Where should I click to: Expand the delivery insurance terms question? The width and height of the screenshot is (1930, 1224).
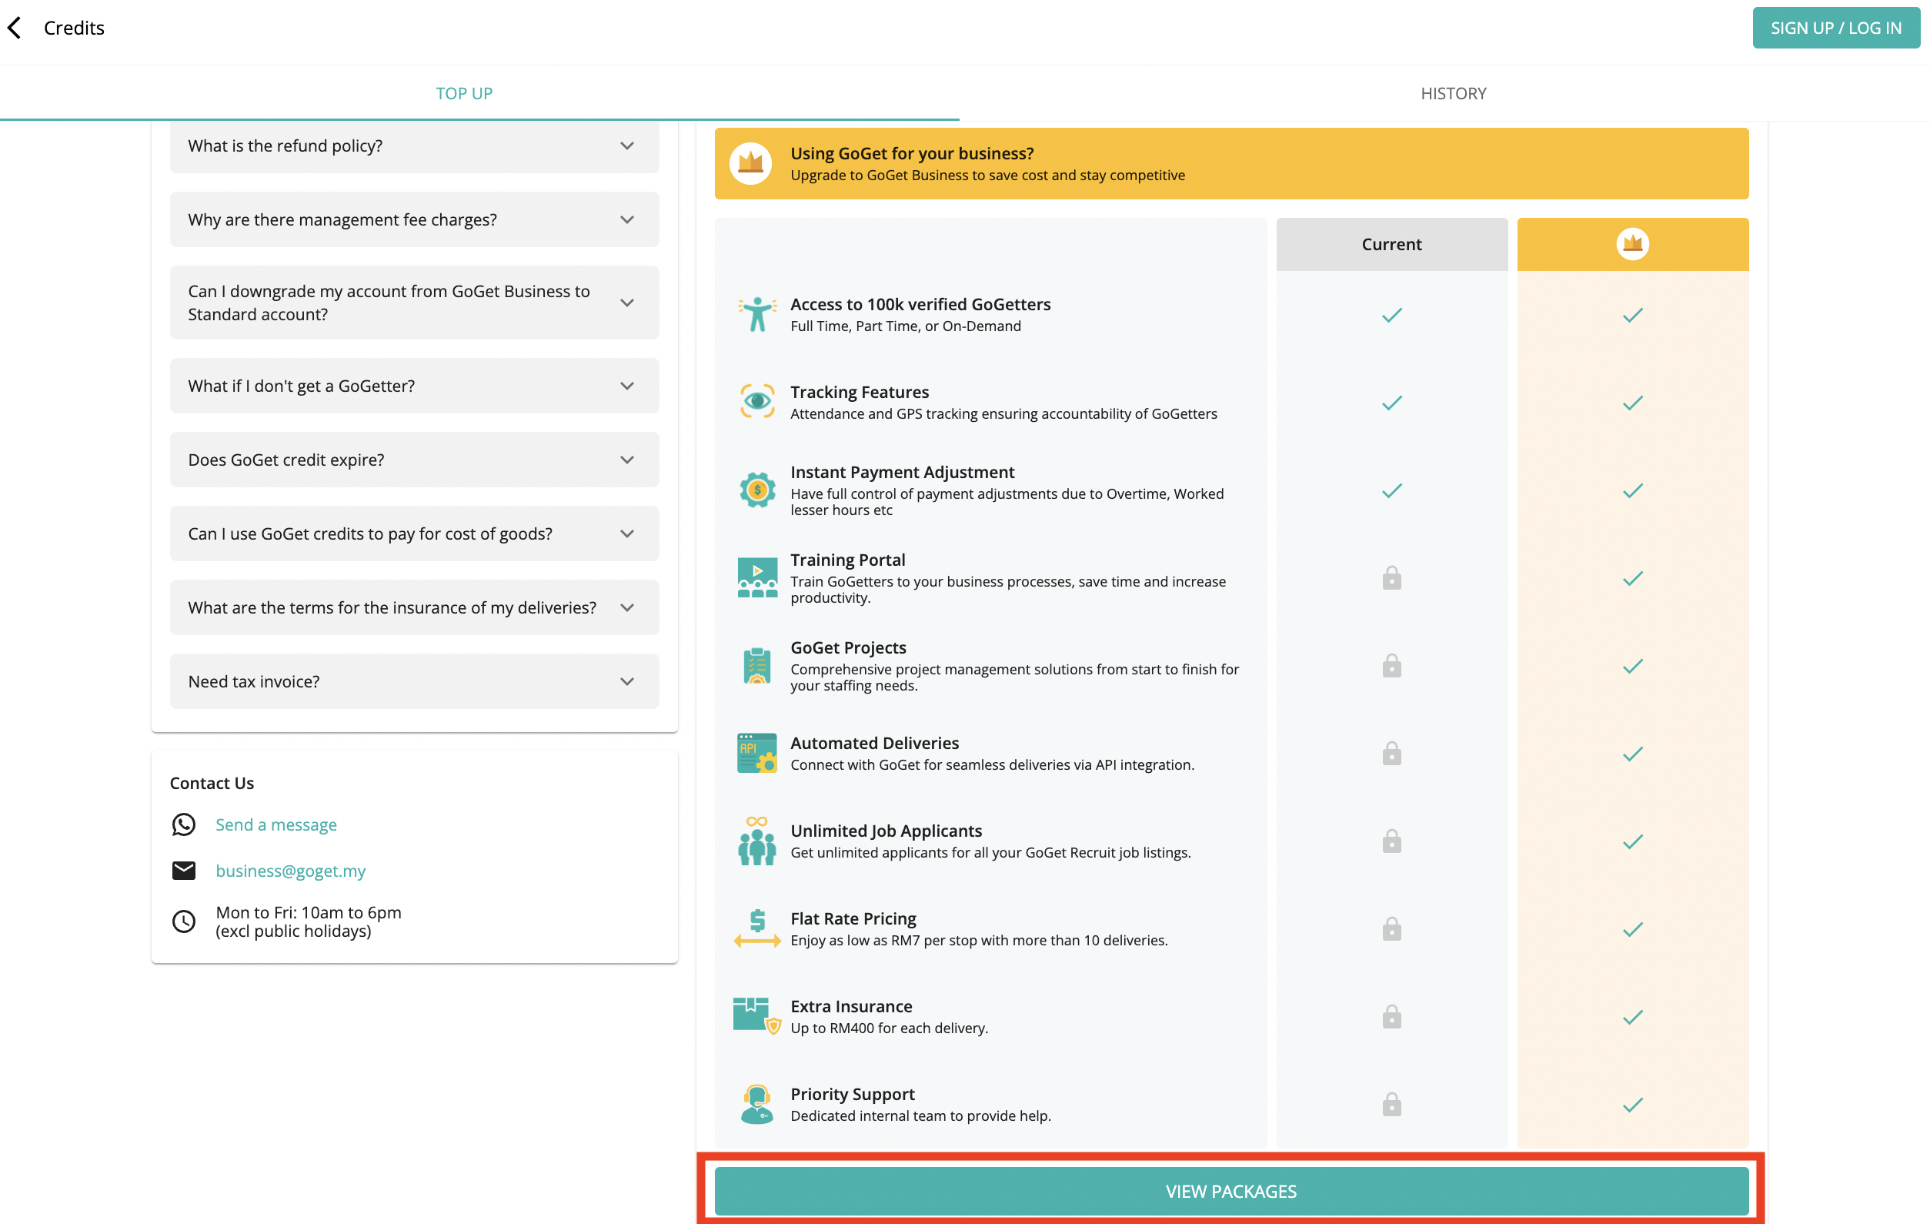(414, 607)
